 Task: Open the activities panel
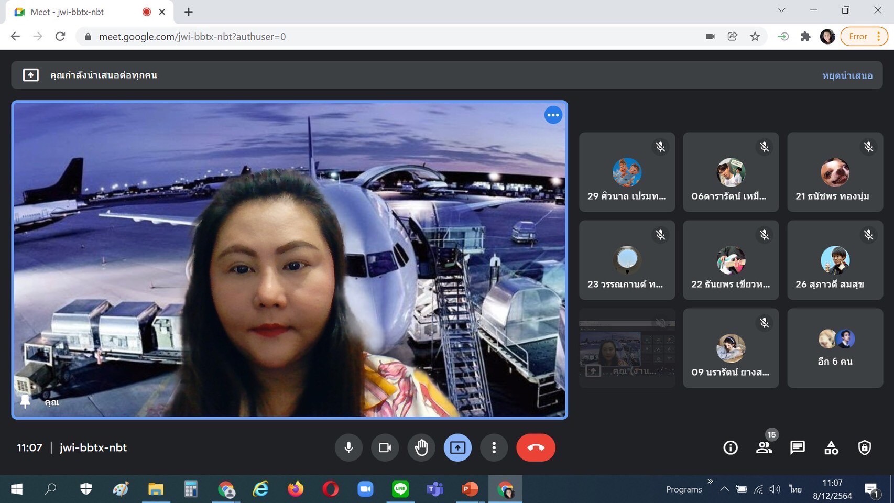[831, 447]
